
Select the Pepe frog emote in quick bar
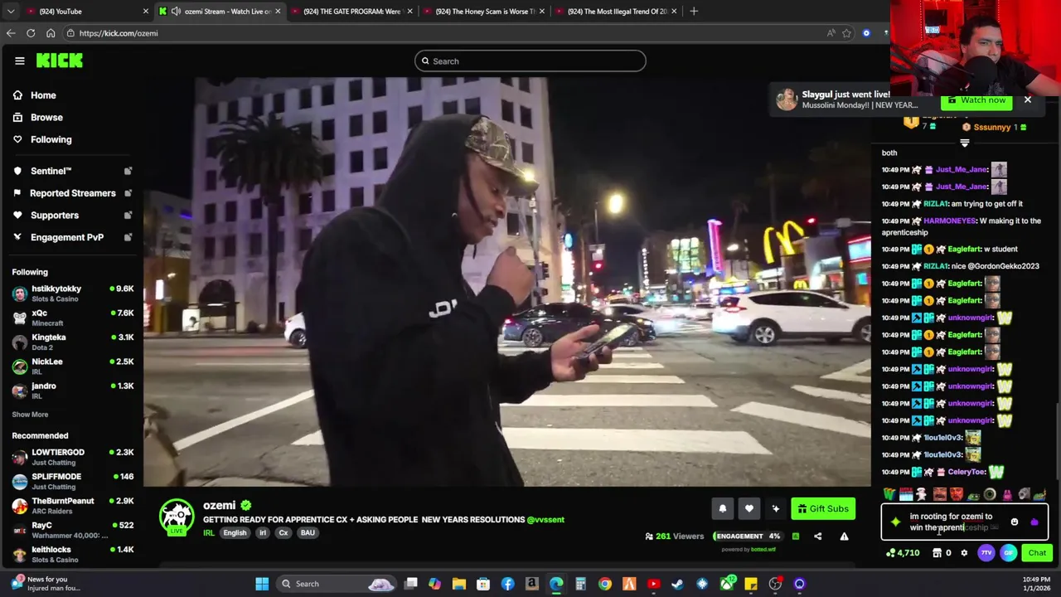tap(973, 495)
